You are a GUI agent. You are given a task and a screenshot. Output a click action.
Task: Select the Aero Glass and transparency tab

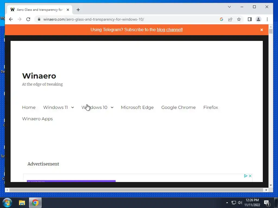[40, 10]
